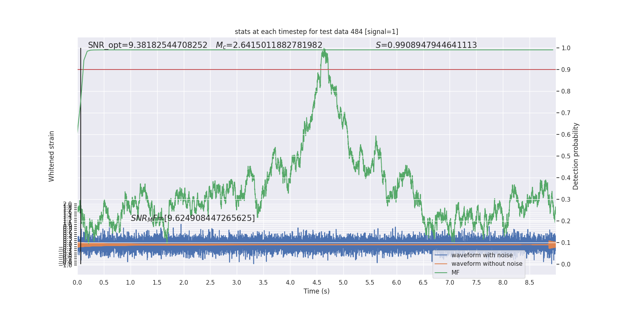This screenshot has height=309, width=618.
Task: Click the x-axis tick label 7.5
Action: [477, 283]
